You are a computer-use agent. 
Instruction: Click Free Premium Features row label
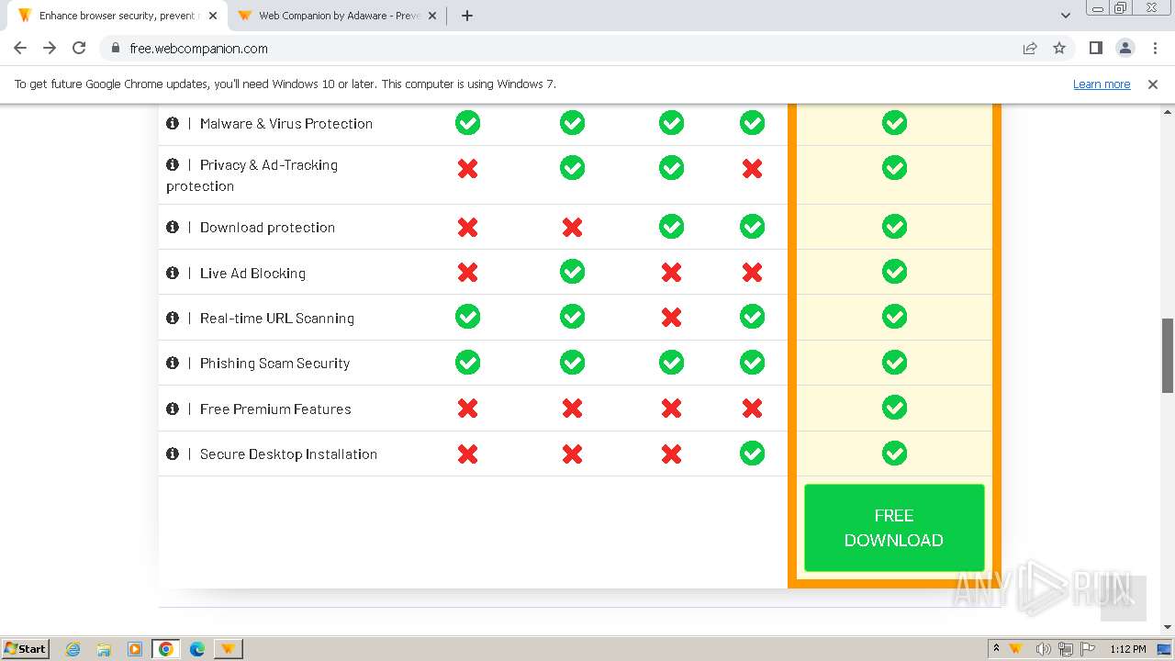pyautogui.click(x=275, y=409)
